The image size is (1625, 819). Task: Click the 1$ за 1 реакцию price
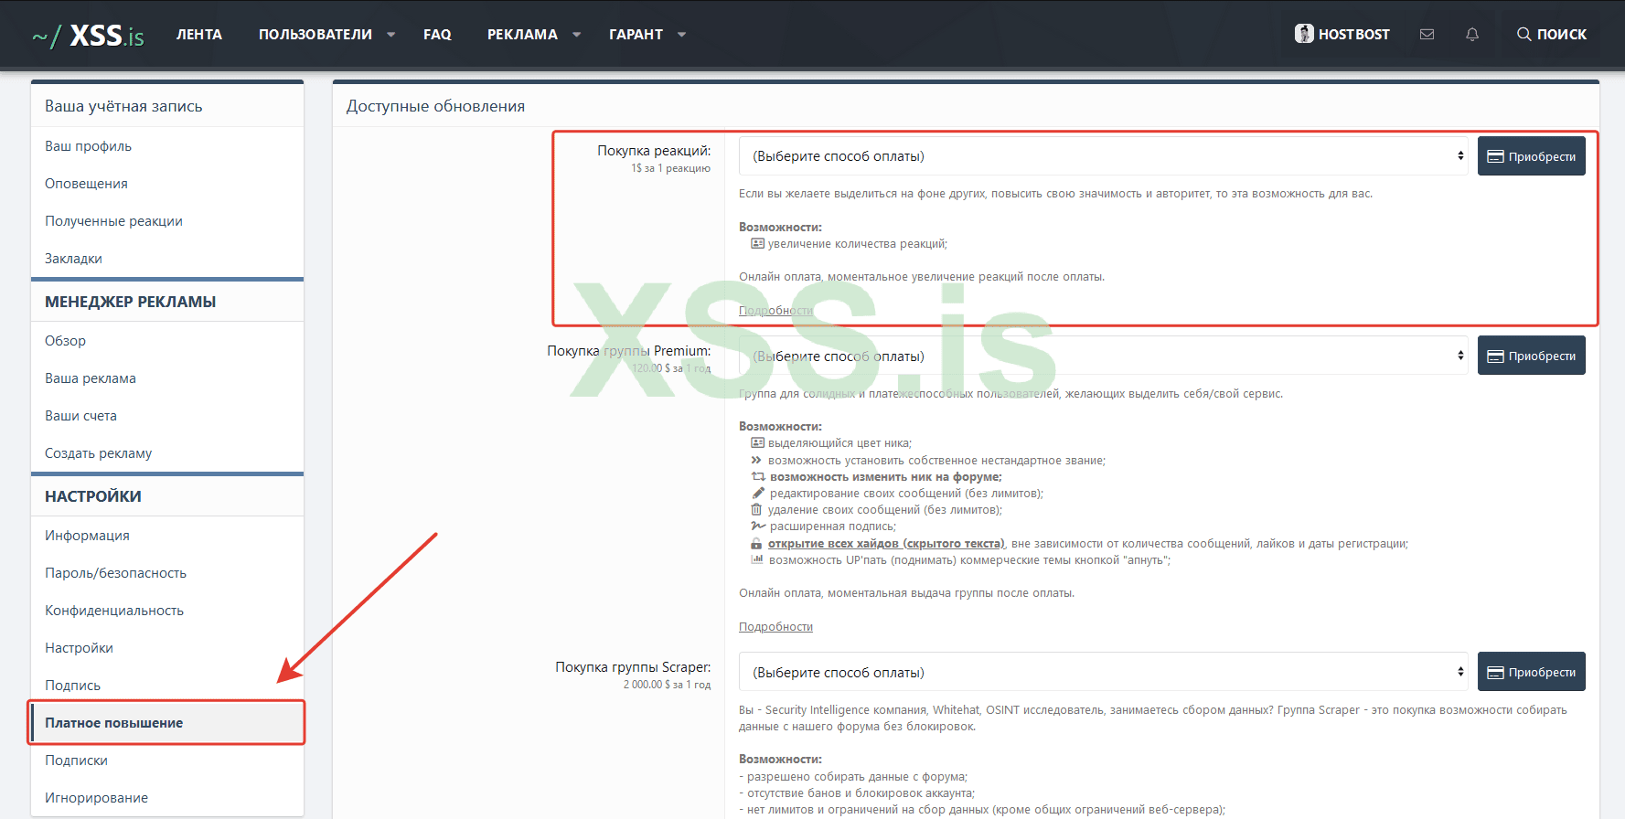[x=670, y=168]
